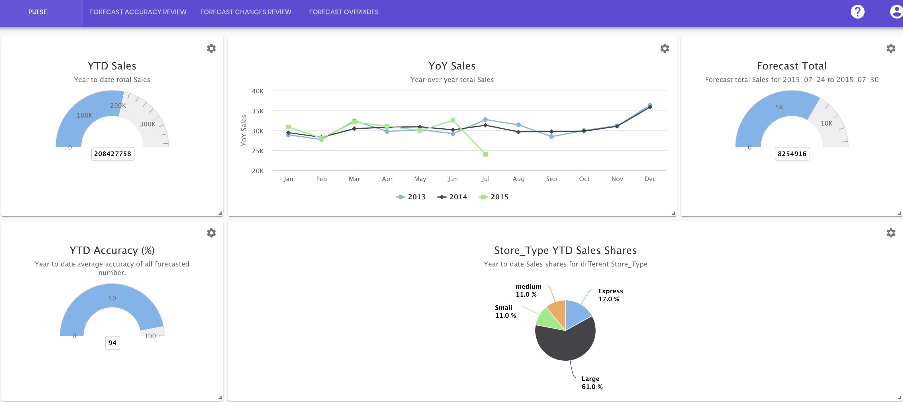Click resize handle on YTD Accuracy card
903x402 pixels.
coord(220,397)
